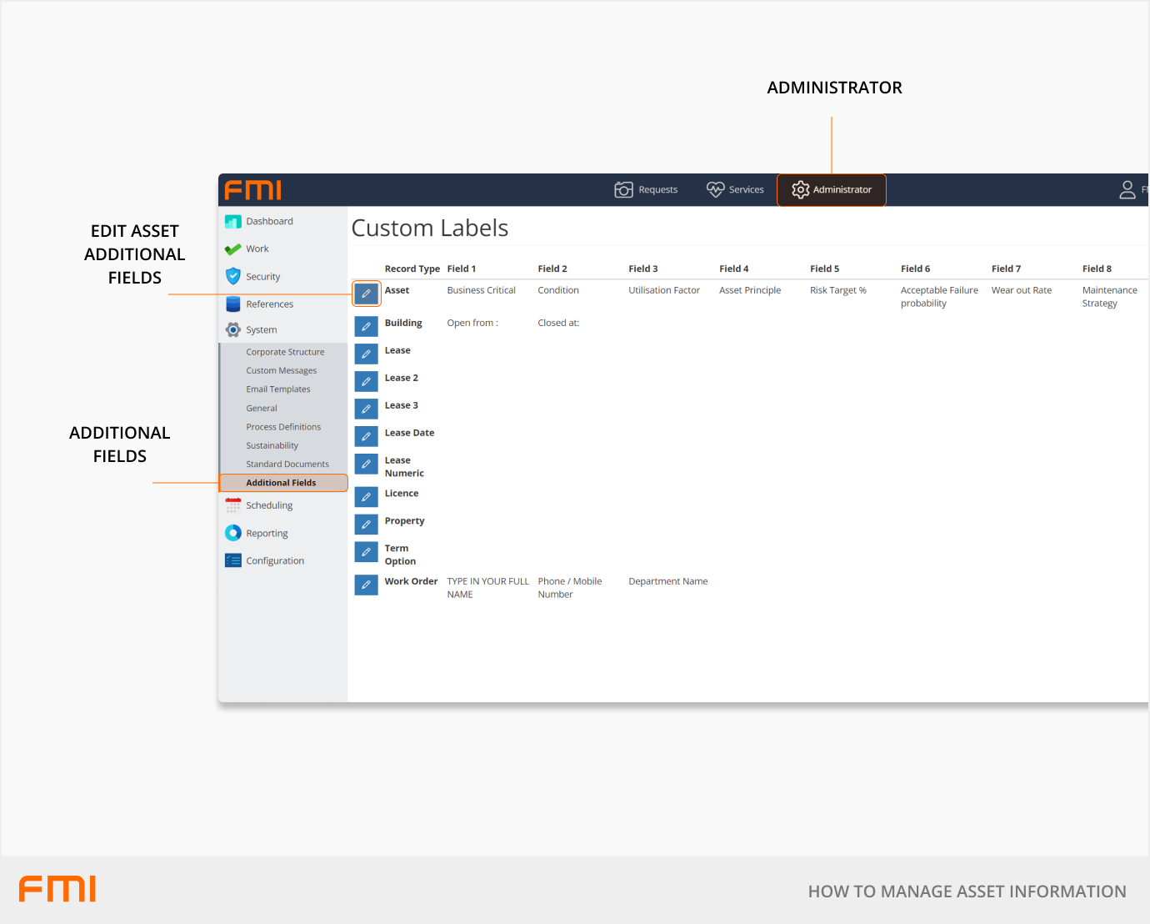The height and width of the screenshot is (924, 1150).
Task: Expand the Security menu in sidebar
Action: point(262,277)
